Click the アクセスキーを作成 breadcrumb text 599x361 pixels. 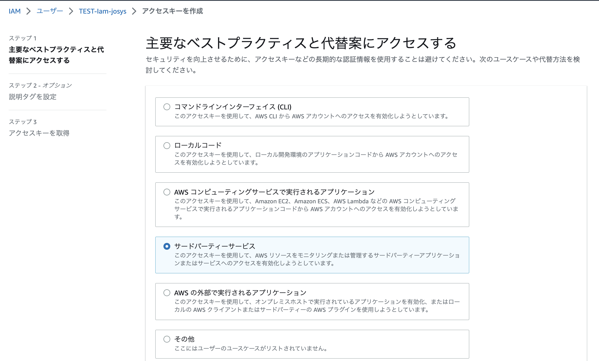point(172,11)
